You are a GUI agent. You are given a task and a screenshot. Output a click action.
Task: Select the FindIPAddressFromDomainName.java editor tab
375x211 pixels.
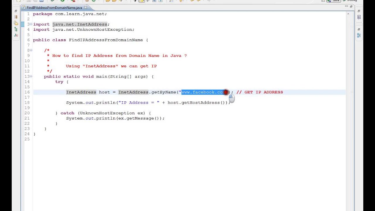click(54, 8)
